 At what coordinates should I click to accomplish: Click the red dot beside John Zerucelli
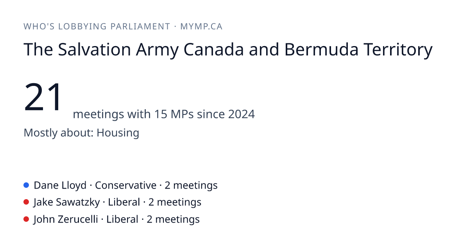pos(26,219)
